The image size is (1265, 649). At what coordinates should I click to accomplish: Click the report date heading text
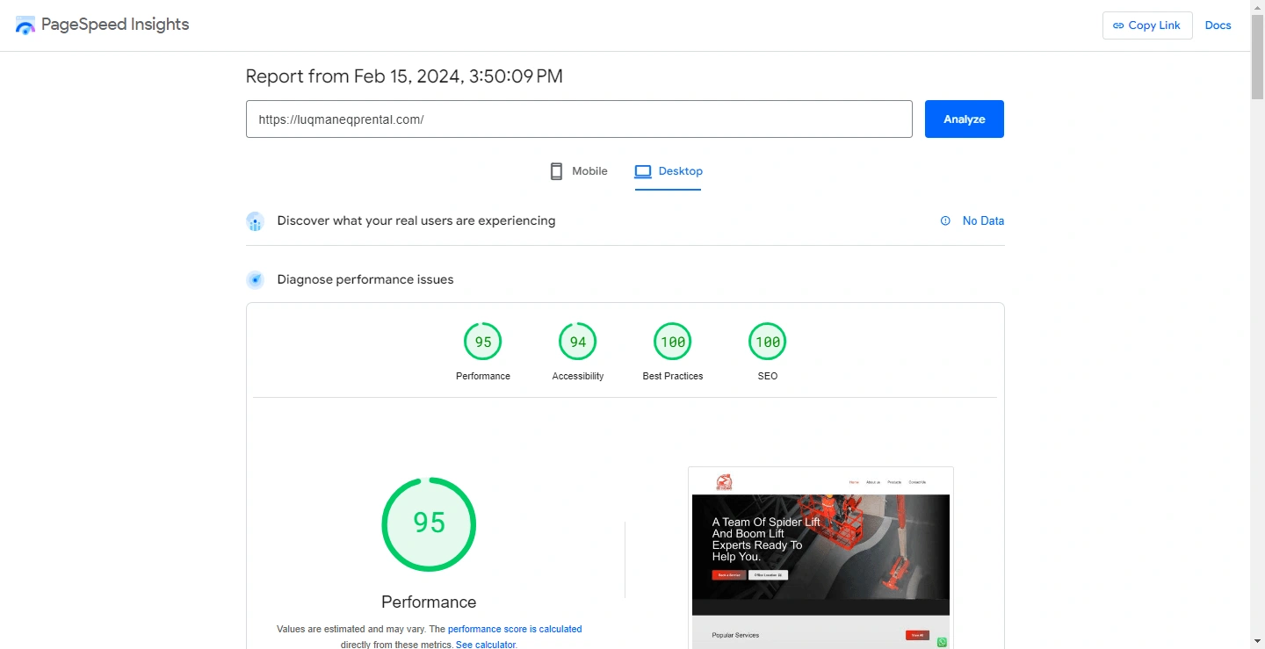tap(404, 76)
